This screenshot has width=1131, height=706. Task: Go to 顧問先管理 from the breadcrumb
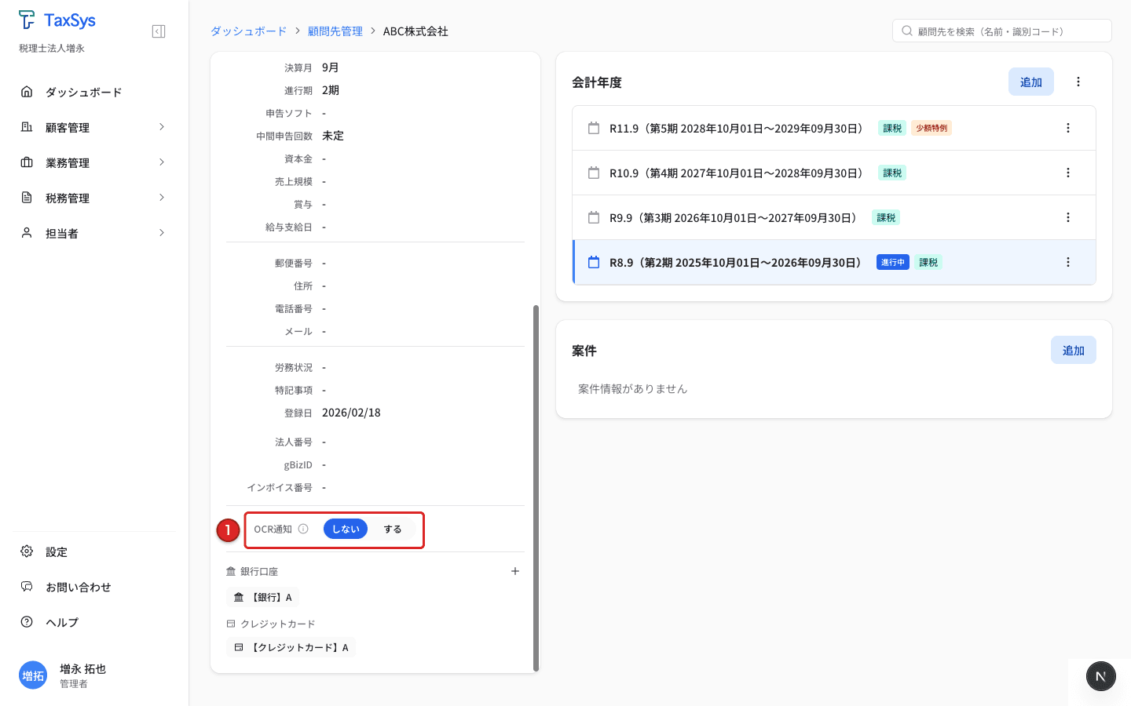pyautogui.click(x=335, y=31)
